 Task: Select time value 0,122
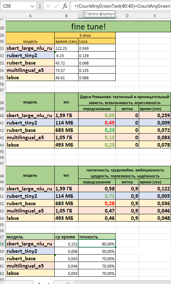[155, 189]
